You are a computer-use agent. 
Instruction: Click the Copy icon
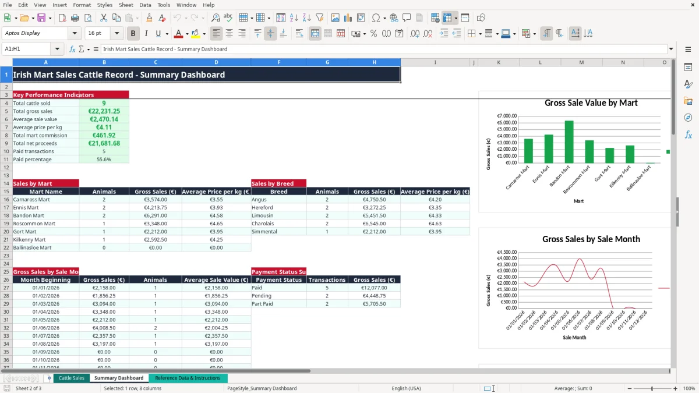click(x=116, y=18)
